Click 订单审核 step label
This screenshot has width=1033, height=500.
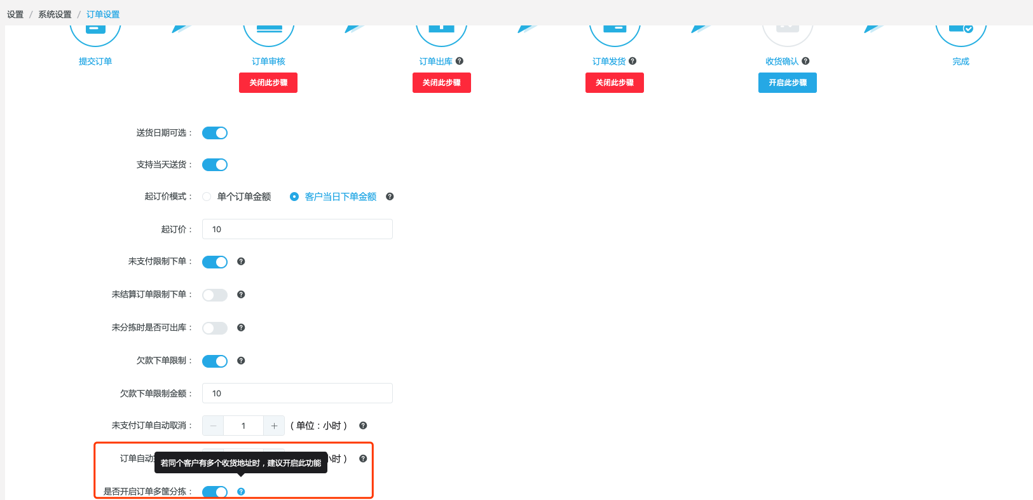pos(268,61)
